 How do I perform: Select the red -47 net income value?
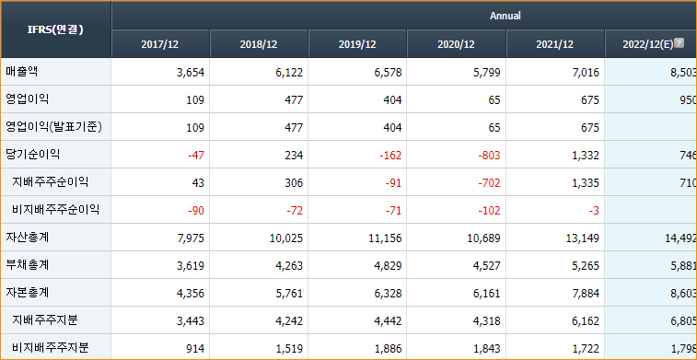tap(196, 155)
